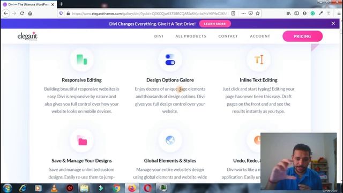Open VLC media player from taskbar
The width and height of the screenshot is (343, 193).
click(54, 188)
